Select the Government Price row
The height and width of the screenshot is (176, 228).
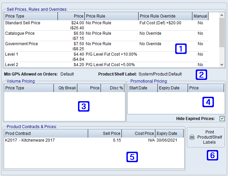coord(22,44)
